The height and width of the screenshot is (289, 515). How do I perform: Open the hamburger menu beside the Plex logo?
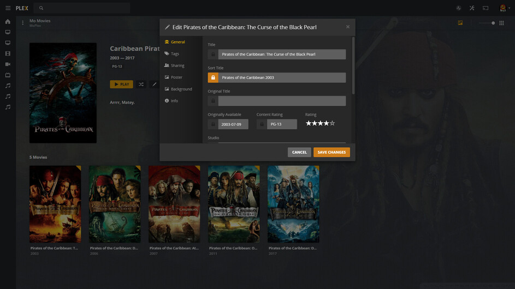click(8, 8)
